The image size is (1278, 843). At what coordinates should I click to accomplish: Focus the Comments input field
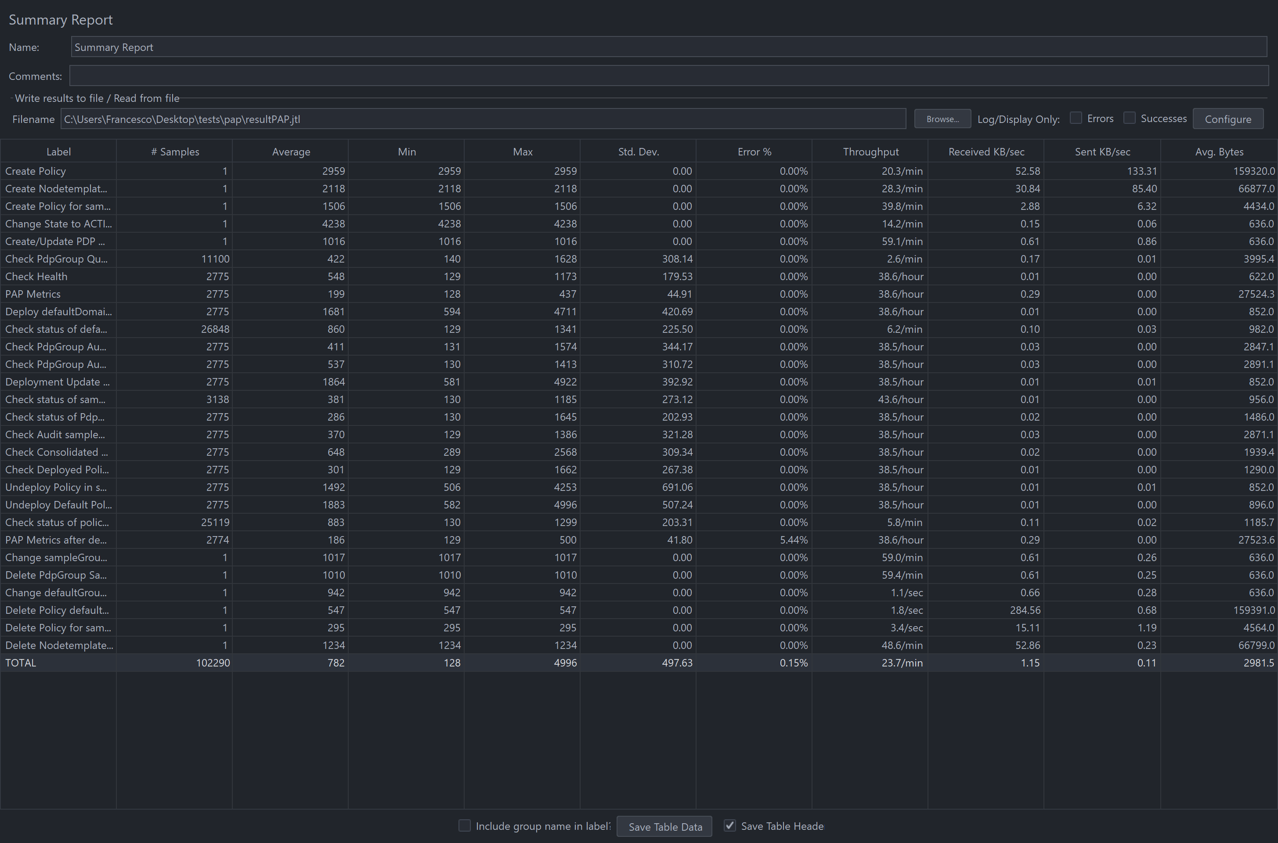pos(669,76)
